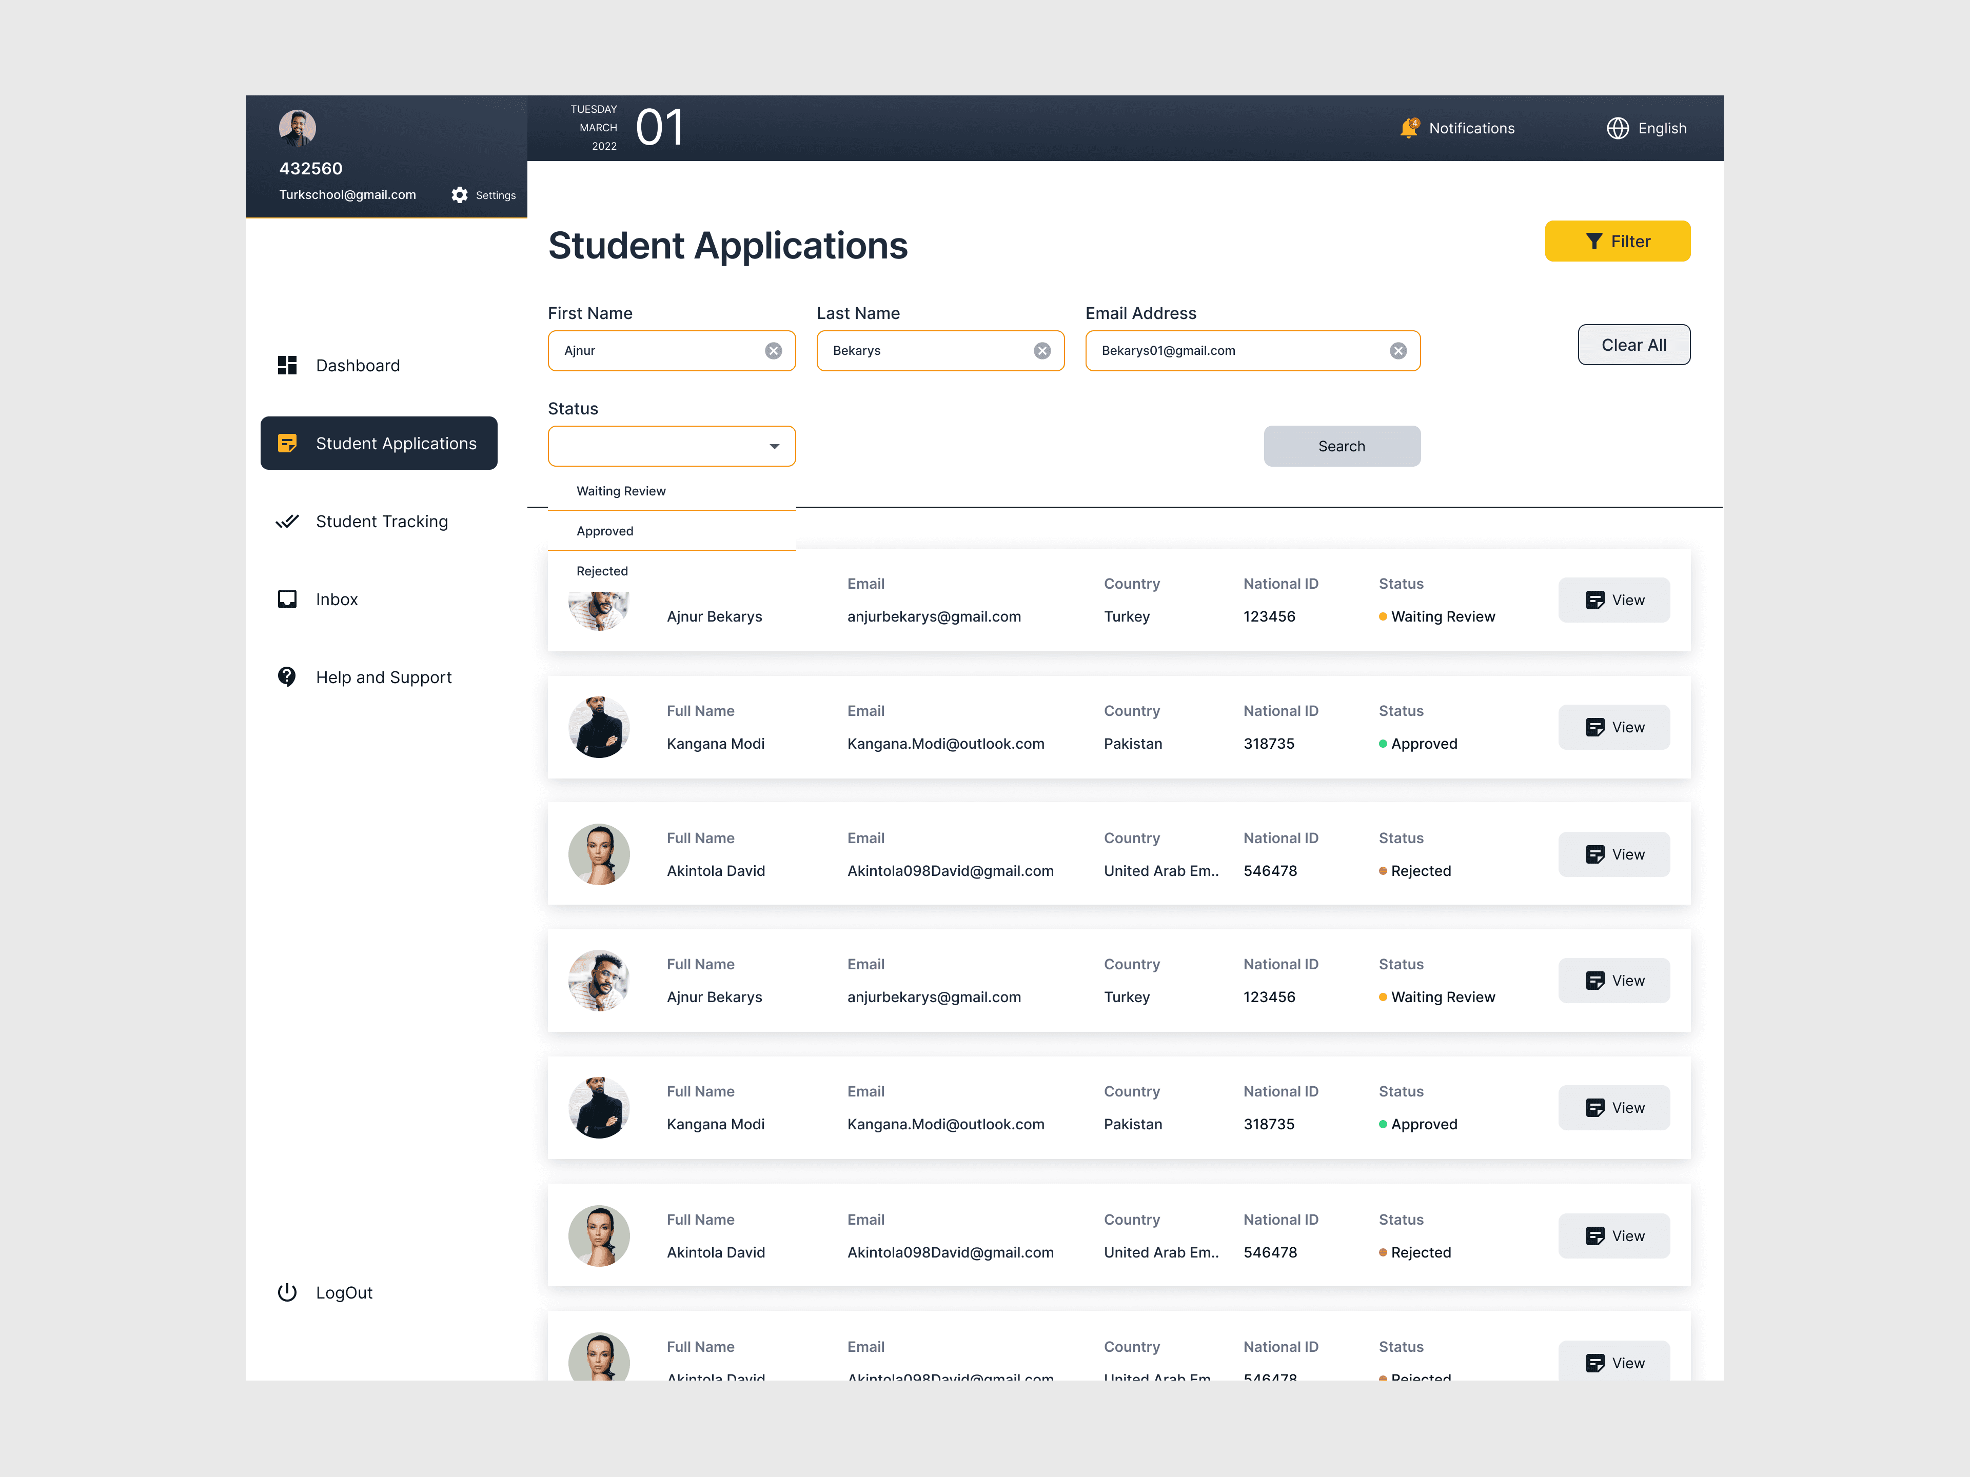The width and height of the screenshot is (1970, 1477).
Task: Expand the Status dropdown arrow
Action: click(774, 446)
